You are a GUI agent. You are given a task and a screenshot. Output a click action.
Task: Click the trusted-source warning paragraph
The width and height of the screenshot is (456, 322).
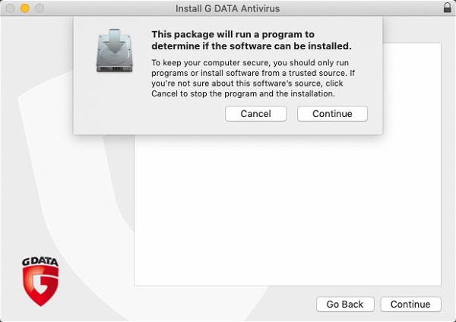coord(253,78)
